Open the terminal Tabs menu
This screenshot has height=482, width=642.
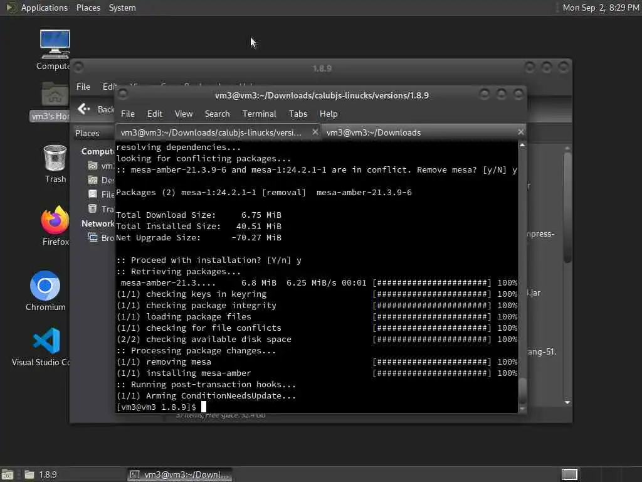pyautogui.click(x=298, y=114)
